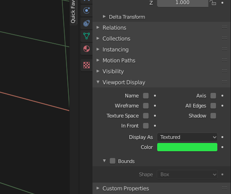Enable the In Front checkbox
Image resolution: width=231 pixels, height=194 pixels.
pos(146,126)
